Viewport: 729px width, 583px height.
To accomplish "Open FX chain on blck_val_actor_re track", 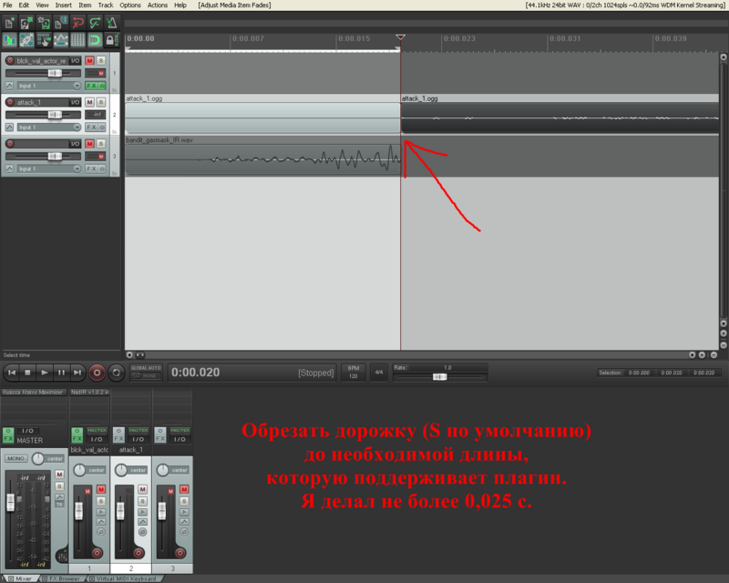I will (91, 86).
